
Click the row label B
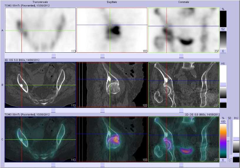click(x=2, y=85)
